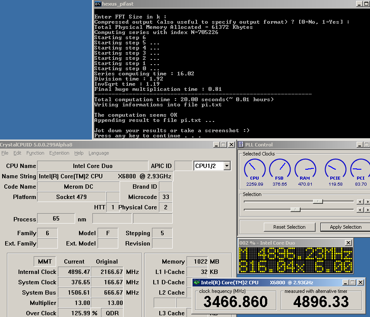Select the PCI clock dial in PLL Control
Image resolution: width=370 pixels, height=317 pixels.
[x=361, y=169]
